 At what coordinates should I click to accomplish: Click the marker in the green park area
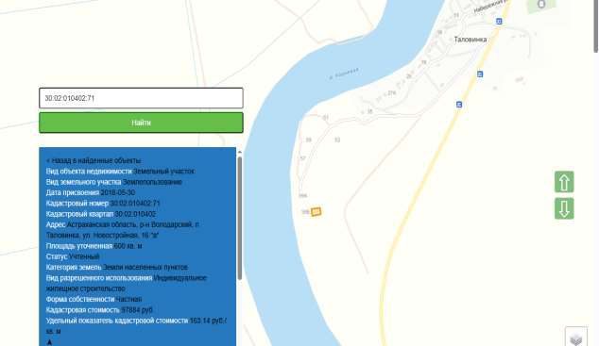point(541,4)
